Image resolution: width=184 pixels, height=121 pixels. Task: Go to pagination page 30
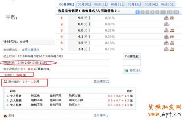(x=177, y=12)
